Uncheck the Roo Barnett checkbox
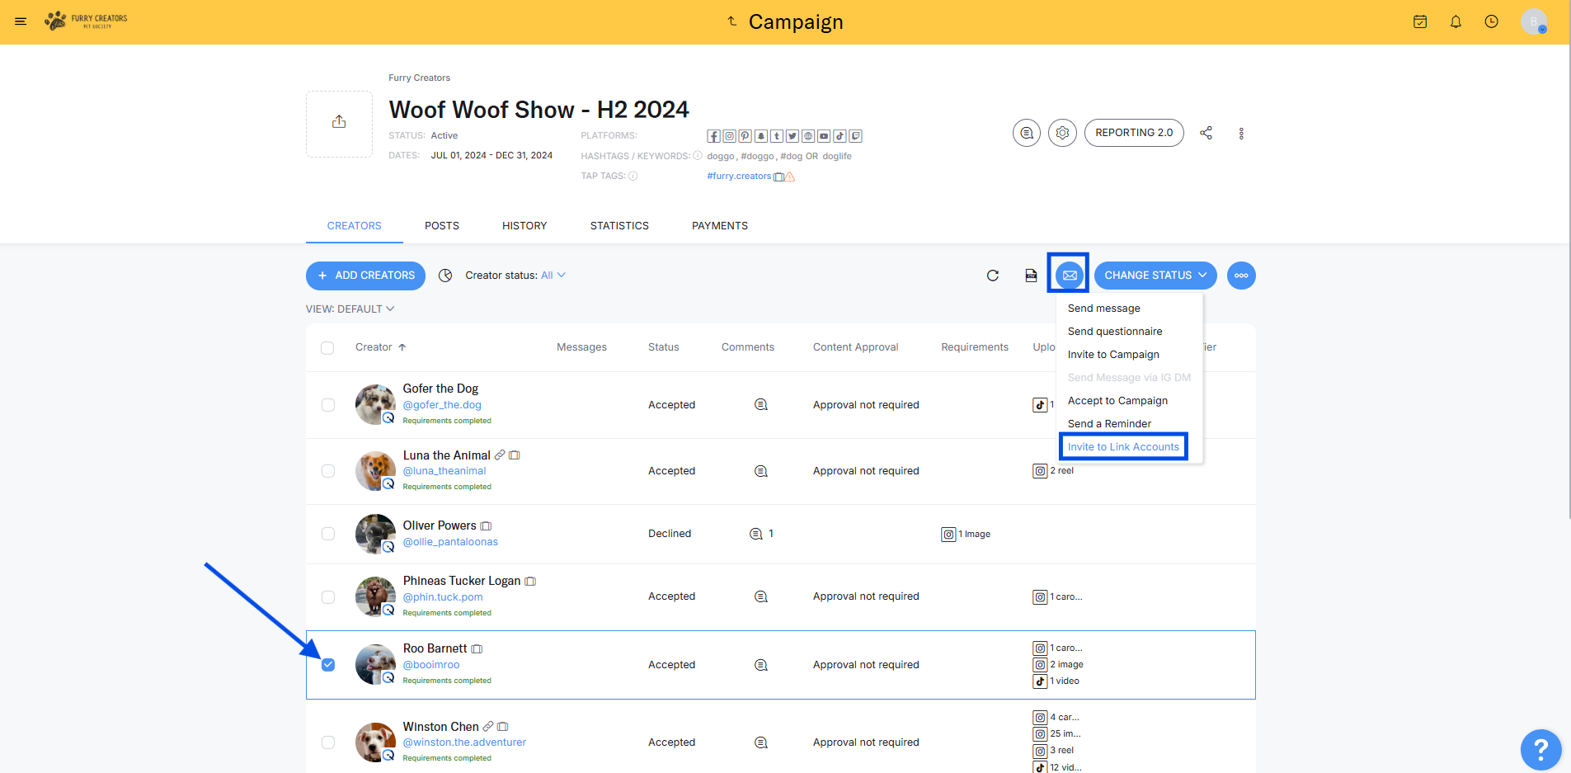 tap(328, 665)
